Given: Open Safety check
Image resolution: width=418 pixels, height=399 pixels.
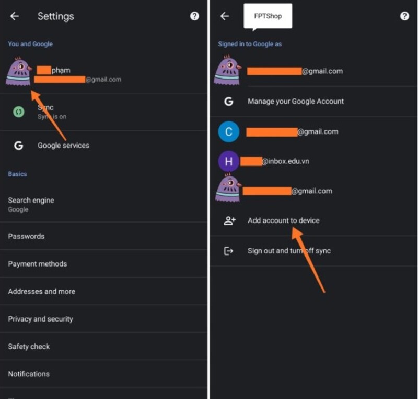Looking at the screenshot, I should click(103, 347).
